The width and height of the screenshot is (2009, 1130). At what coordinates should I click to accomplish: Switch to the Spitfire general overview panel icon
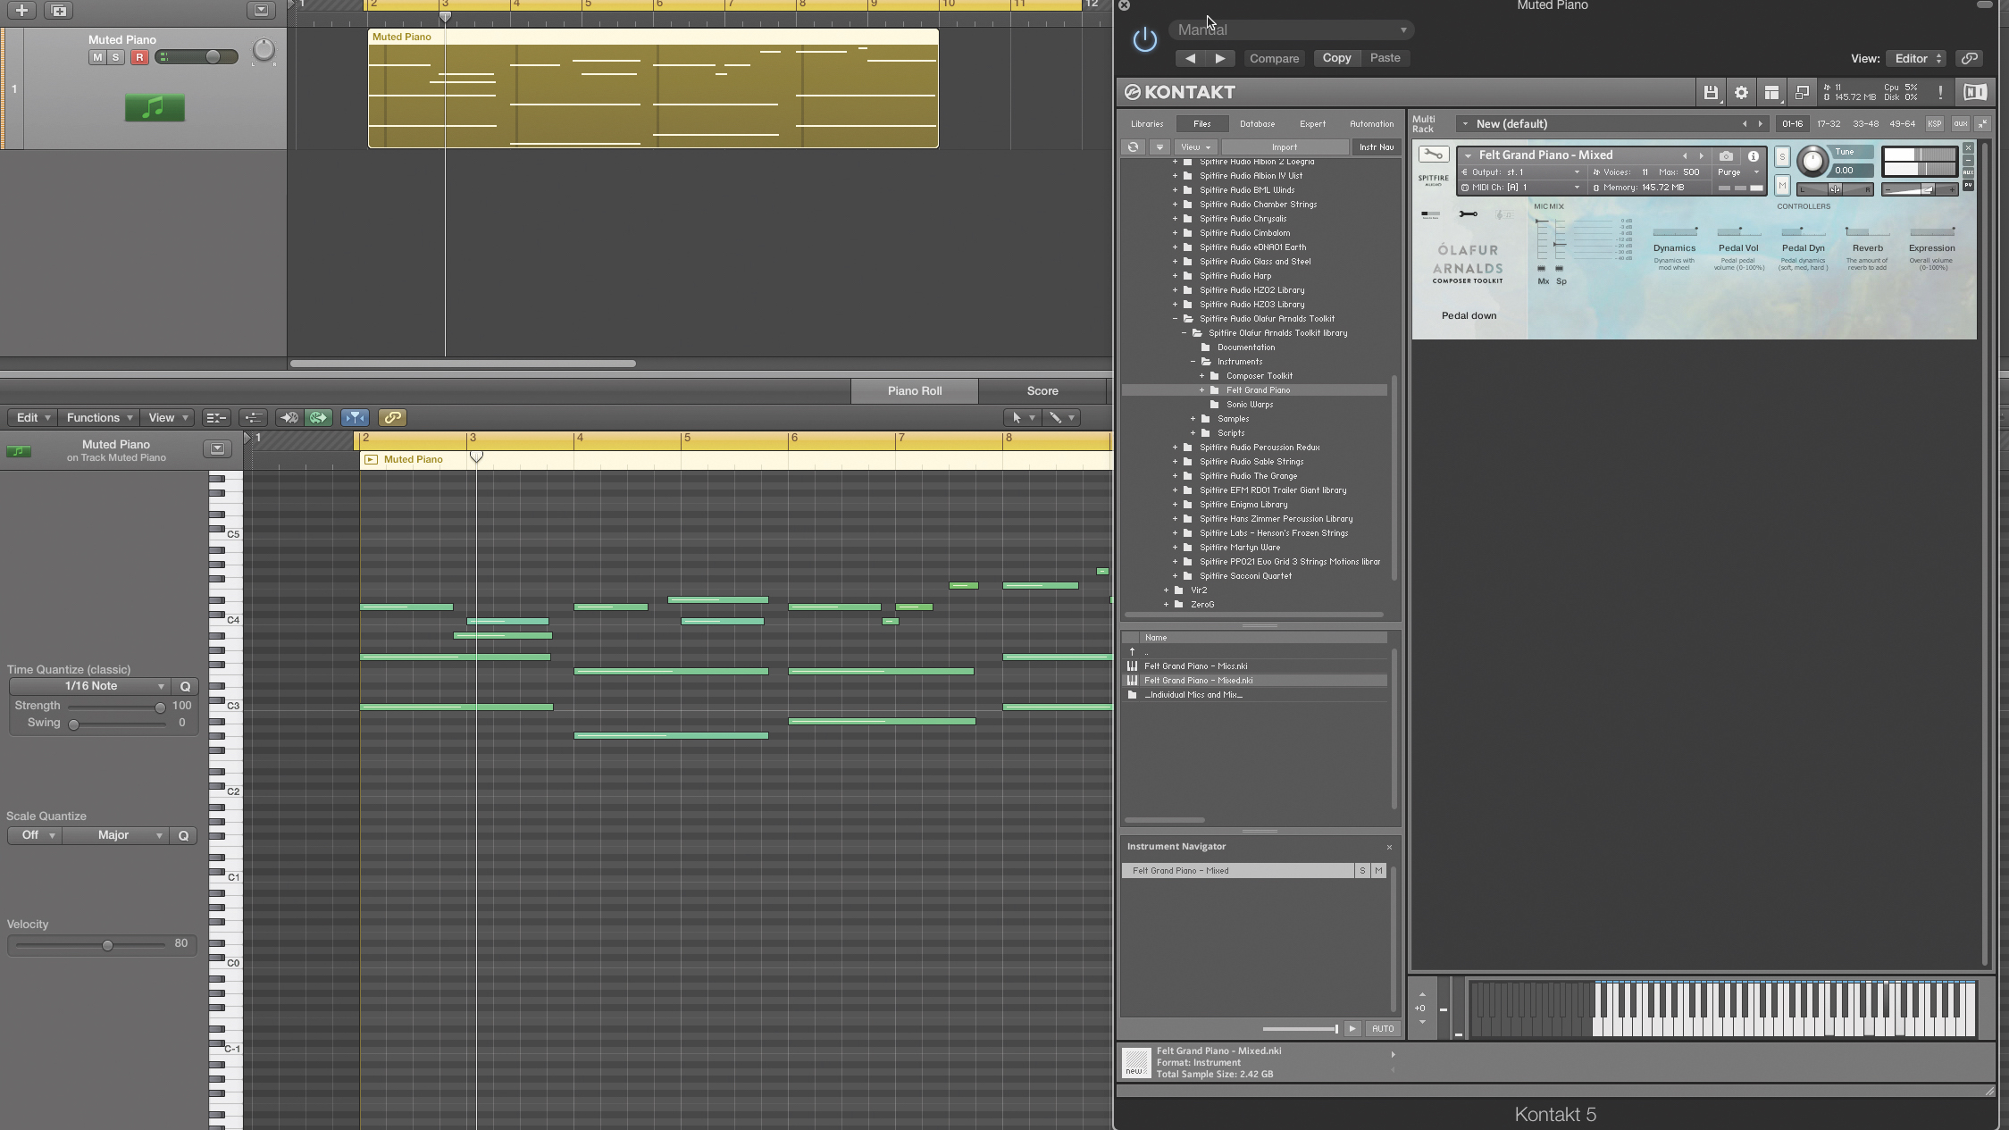[x=1430, y=214]
